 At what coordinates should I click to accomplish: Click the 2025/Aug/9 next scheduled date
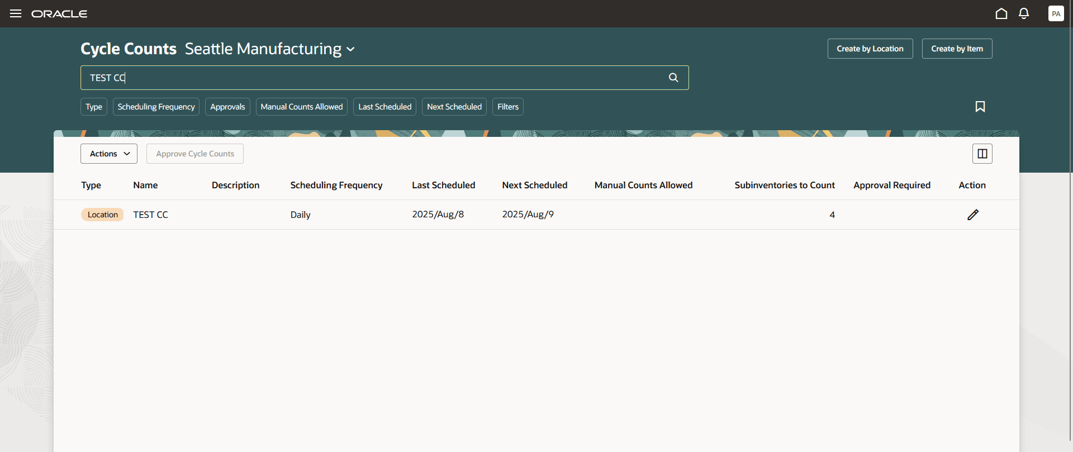[x=528, y=215]
